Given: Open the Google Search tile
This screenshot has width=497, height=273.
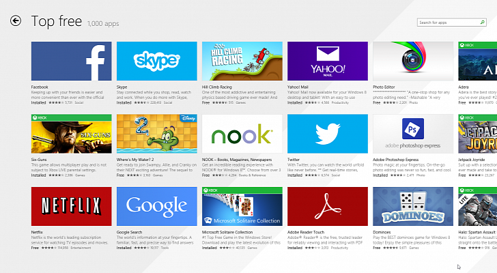Looking at the screenshot, I should (x=156, y=206).
